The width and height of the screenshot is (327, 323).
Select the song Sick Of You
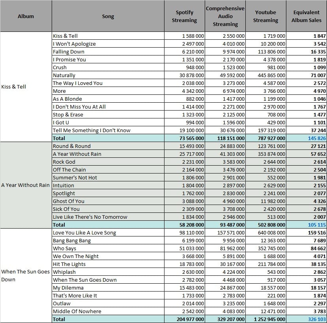point(108,209)
